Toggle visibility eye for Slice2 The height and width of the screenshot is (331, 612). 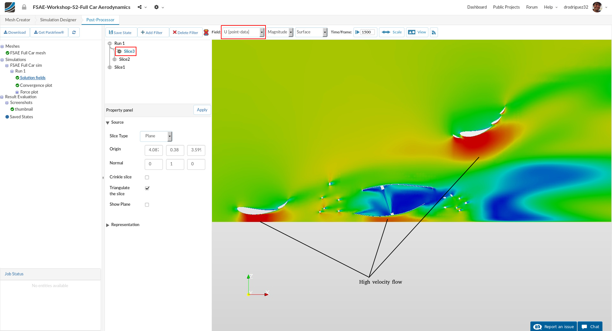114,59
